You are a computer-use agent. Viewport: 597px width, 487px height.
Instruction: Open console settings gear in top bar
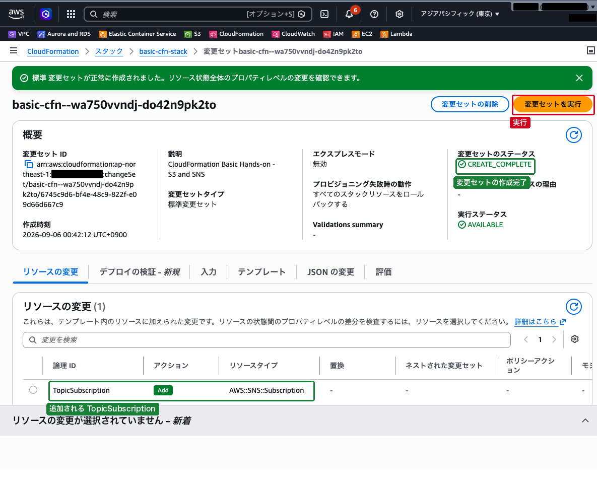(399, 14)
